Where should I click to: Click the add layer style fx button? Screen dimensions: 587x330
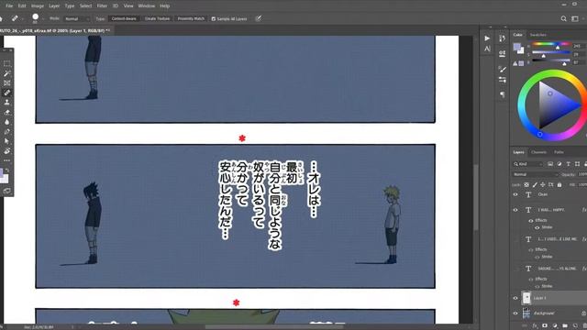click(536, 326)
